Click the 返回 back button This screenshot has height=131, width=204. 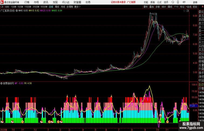point(195,7)
